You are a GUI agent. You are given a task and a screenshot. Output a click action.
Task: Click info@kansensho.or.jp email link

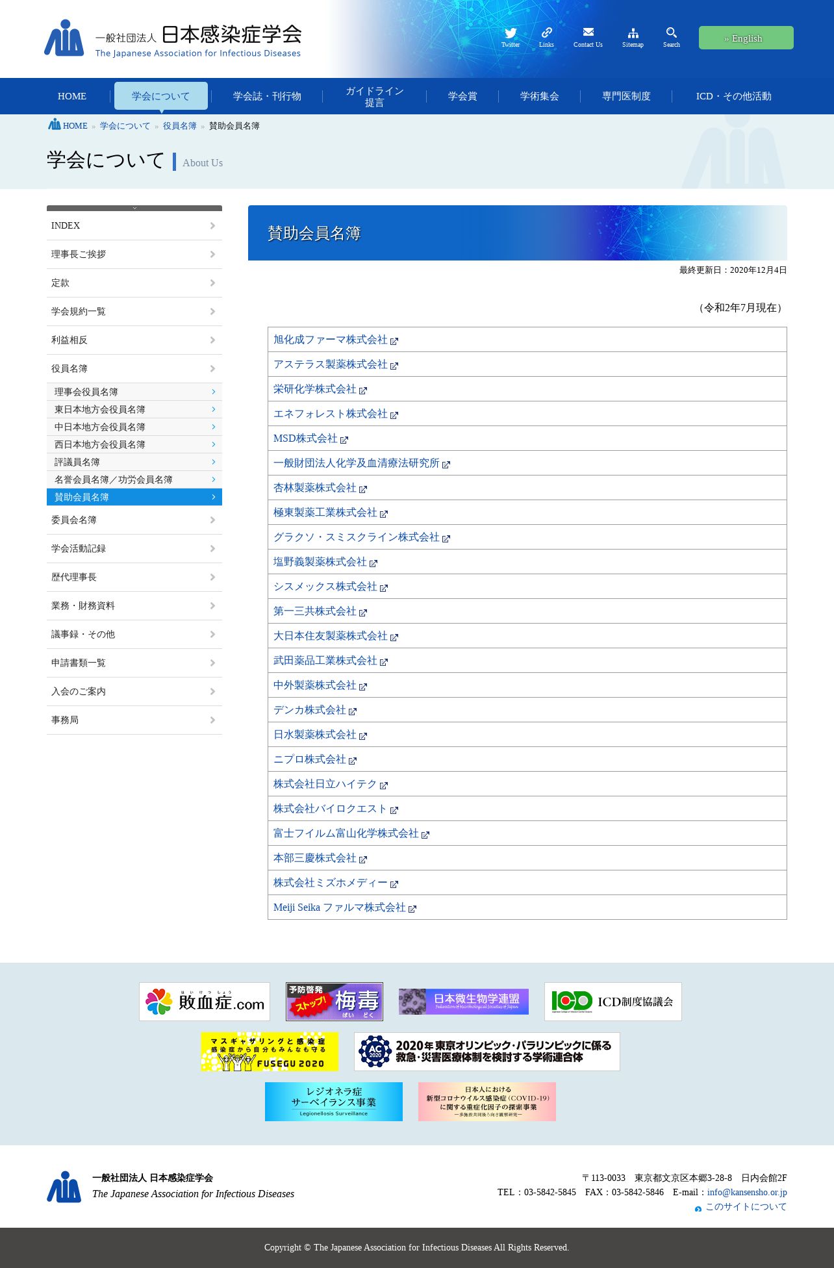pos(747,1193)
